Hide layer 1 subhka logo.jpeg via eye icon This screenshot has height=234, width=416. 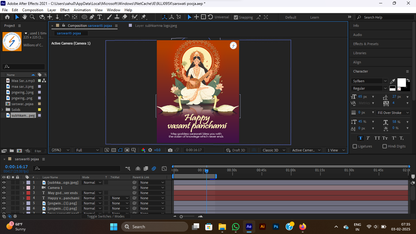point(4,183)
